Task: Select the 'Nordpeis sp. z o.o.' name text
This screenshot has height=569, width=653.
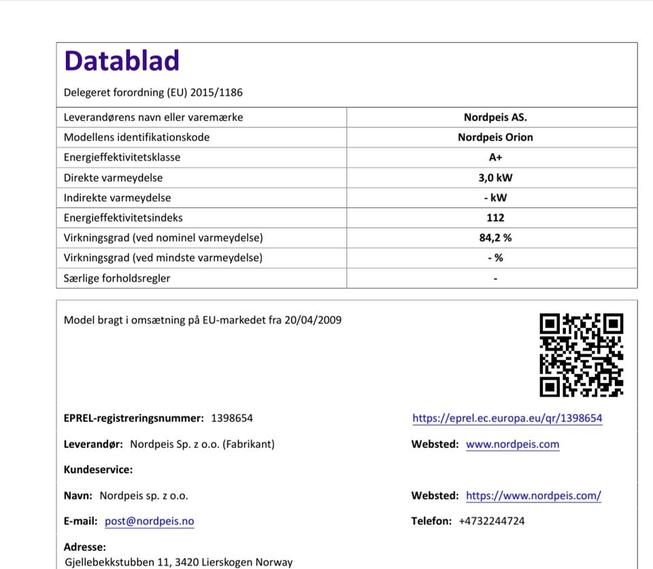Action: pos(144,495)
